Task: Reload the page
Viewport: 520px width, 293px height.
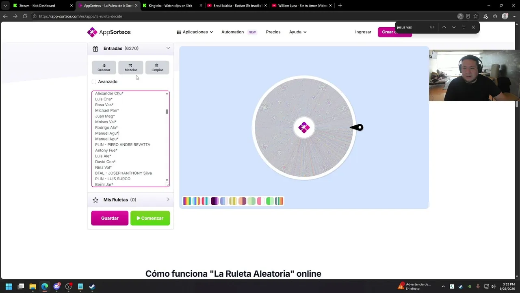Action: click(x=25, y=16)
